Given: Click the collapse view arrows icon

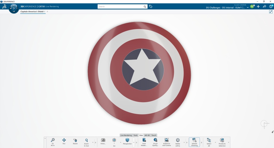Looking at the screenshot, I should coord(271,12).
